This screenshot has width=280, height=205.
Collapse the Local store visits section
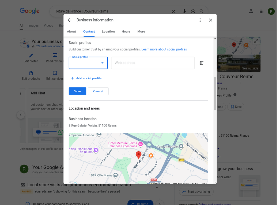tap(157, 187)
